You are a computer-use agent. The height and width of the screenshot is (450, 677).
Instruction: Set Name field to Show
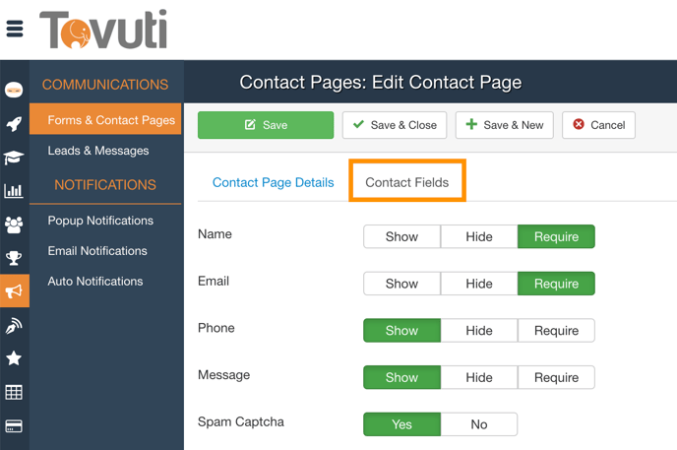pos(401,237)
